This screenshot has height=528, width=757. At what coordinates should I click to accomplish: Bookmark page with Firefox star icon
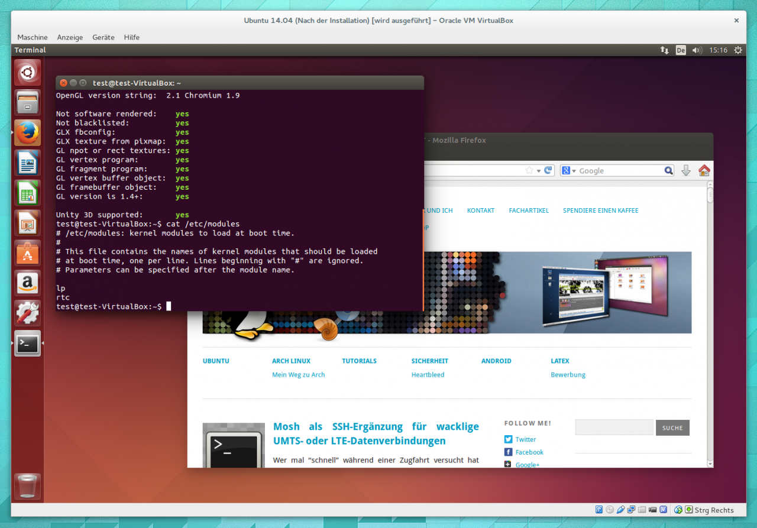pos(529,170)
